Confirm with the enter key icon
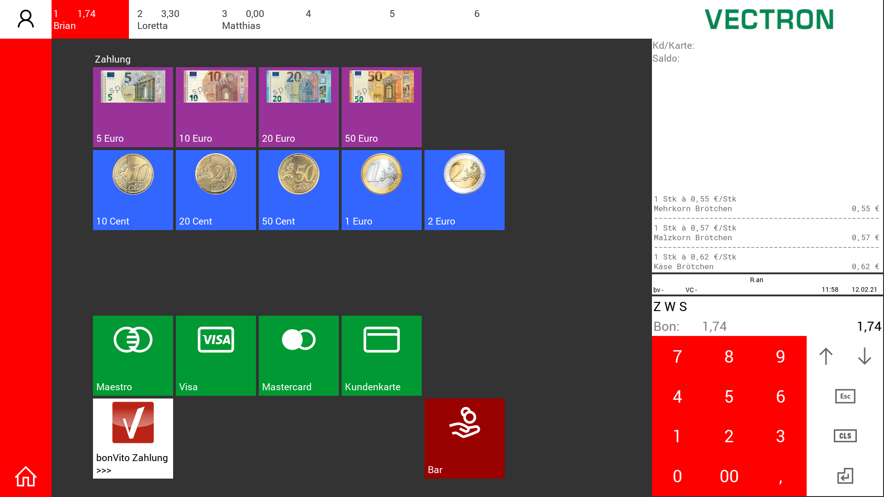 [x=845, y=476]
